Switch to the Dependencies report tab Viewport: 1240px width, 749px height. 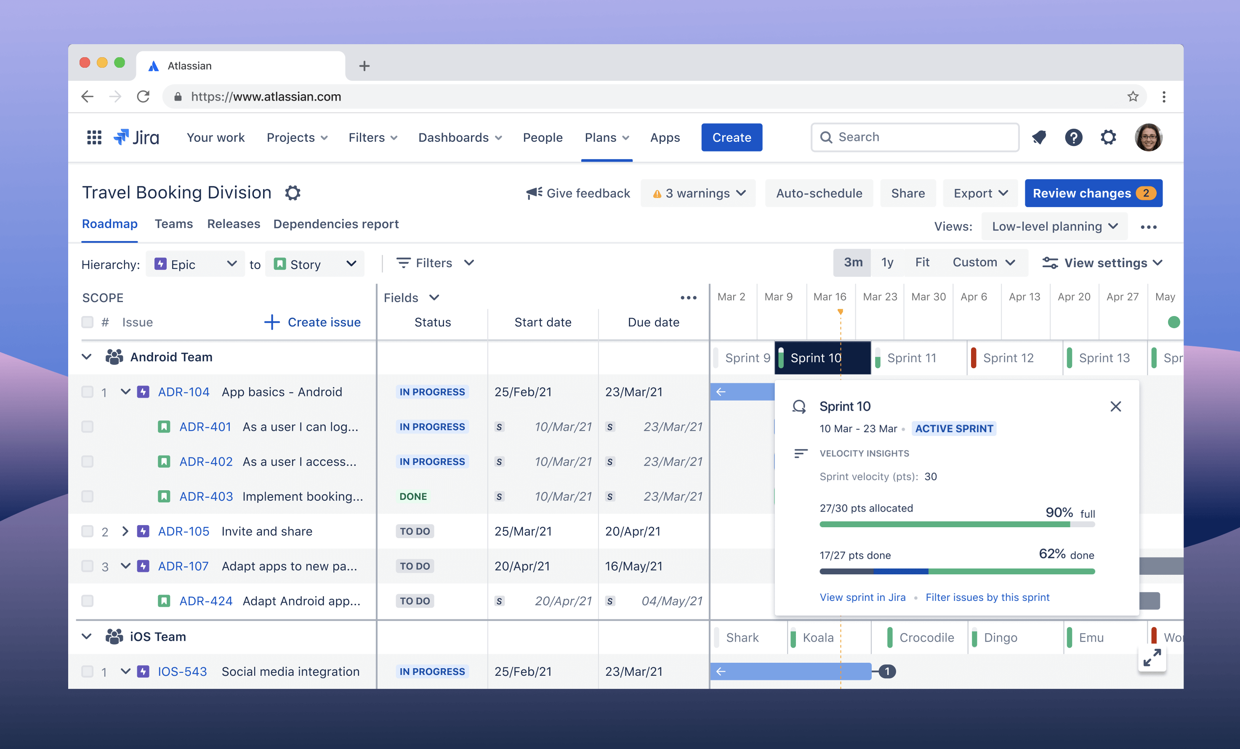pyautogui.click(x=335, y=224)
